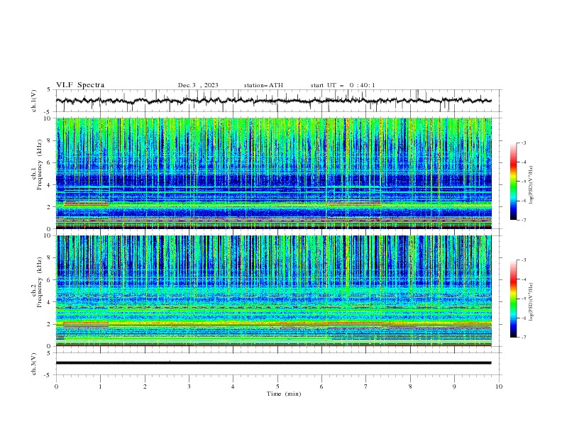Click the "-7" tick on the ch.2 colorbar
Screen dimensions: 562x434
click(524, 338)
